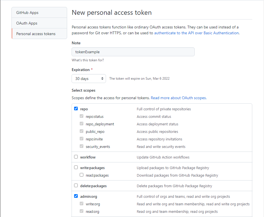Open the 'authenticate to the API over Basic Authentication' link
Image resolution: width=264 pixels, height=217 pixels.
(x=196, y=33)
